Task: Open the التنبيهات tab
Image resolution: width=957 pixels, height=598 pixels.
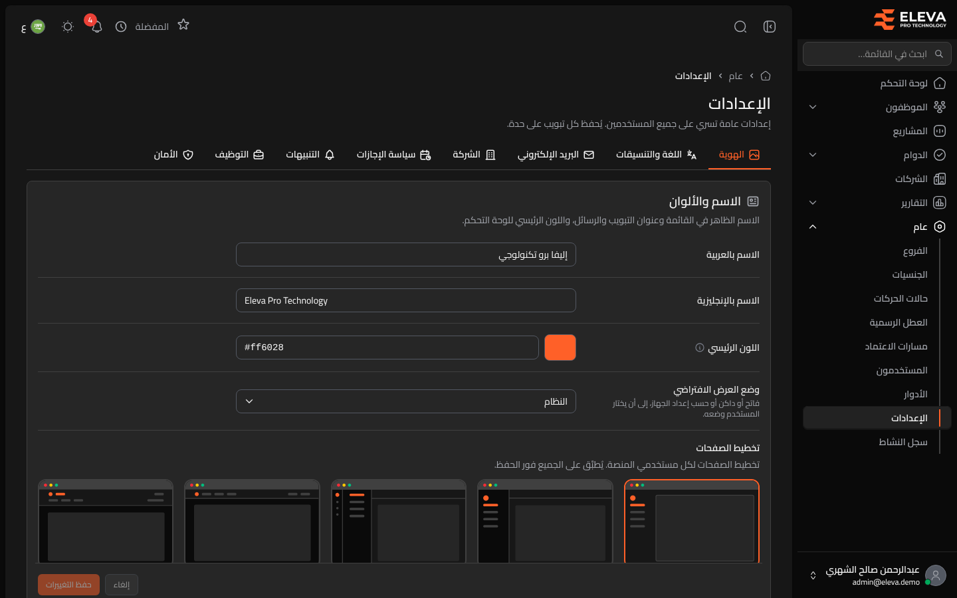Action: (310, 155)
